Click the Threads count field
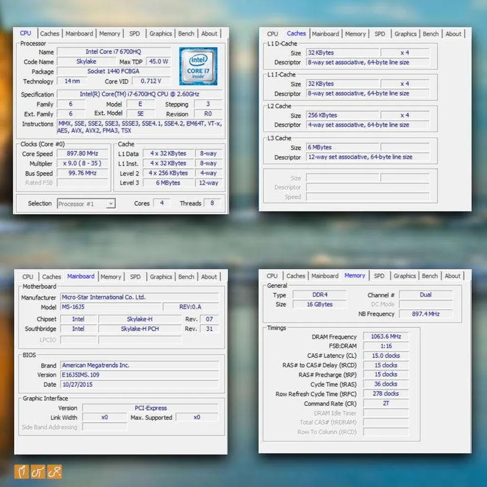 pos(212,203)
